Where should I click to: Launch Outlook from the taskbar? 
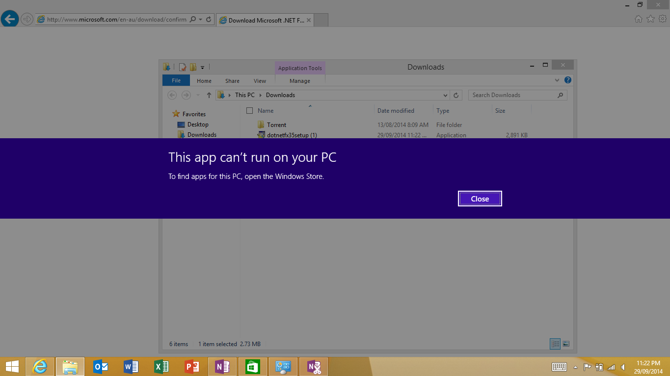[x=101, y=367]
